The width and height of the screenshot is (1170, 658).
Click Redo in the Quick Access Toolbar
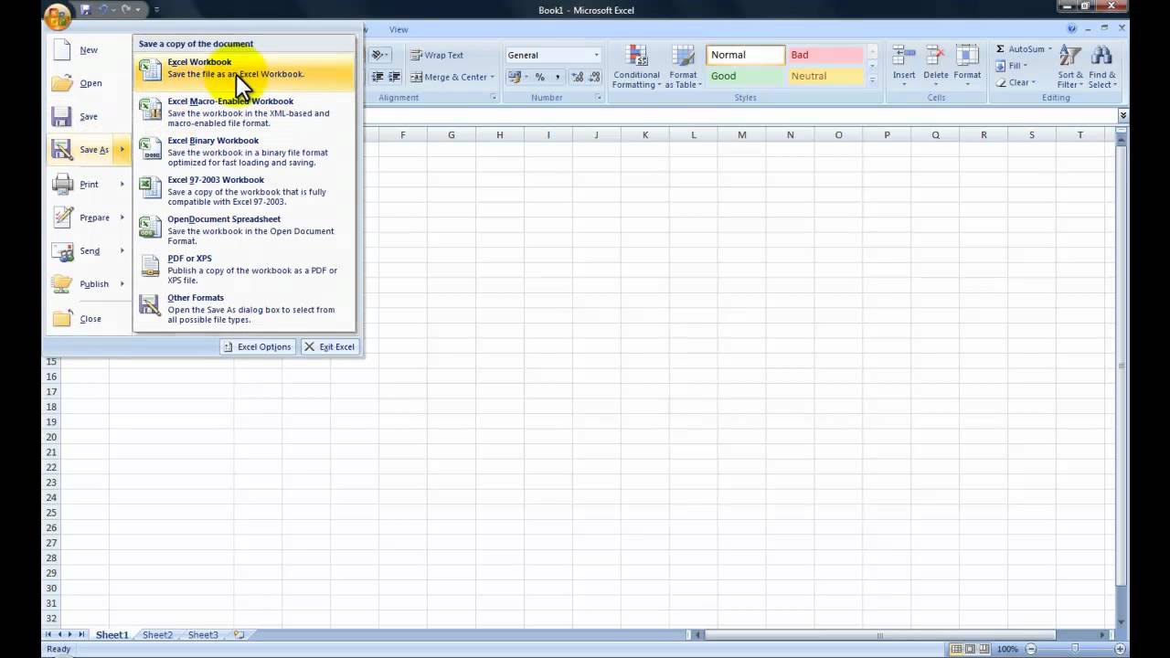coord(126,9)
